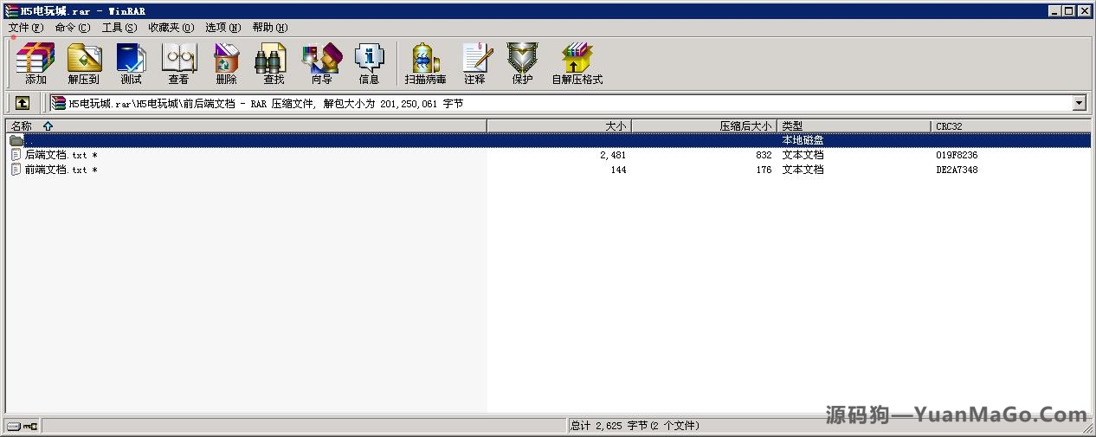Viewport: 1096px width, 437px height.
Task: Open the 文件(F) menu
Action: coord(25,28)
